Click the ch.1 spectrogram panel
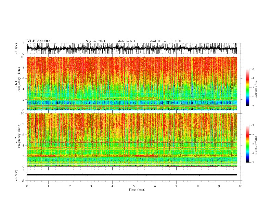 (x=132, y=83)
